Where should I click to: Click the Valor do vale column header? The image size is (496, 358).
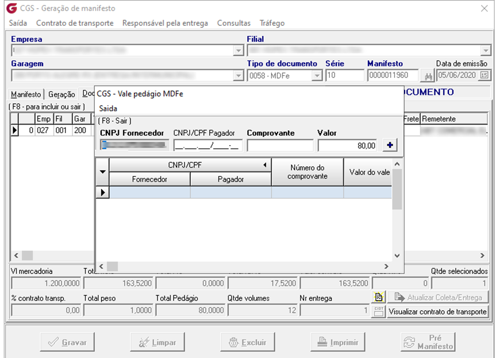tap(368, 172)
